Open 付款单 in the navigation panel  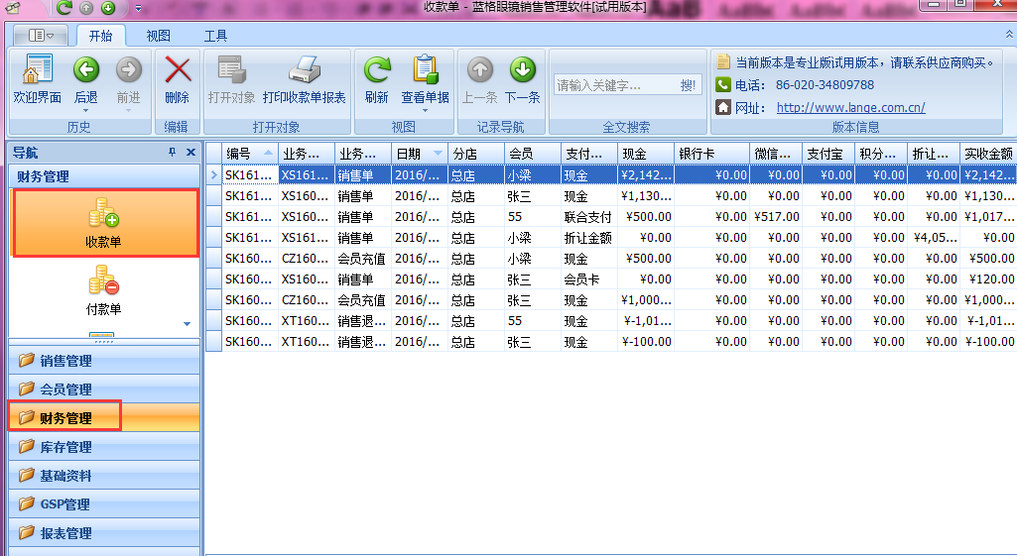[x=103, y=291]
